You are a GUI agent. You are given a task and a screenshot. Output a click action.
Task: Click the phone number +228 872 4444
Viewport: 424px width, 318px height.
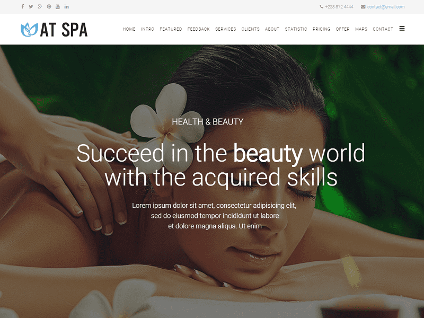339,7
